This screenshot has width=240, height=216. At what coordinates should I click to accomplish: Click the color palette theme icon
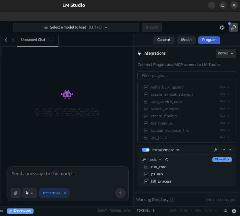(x=222, y=28)
